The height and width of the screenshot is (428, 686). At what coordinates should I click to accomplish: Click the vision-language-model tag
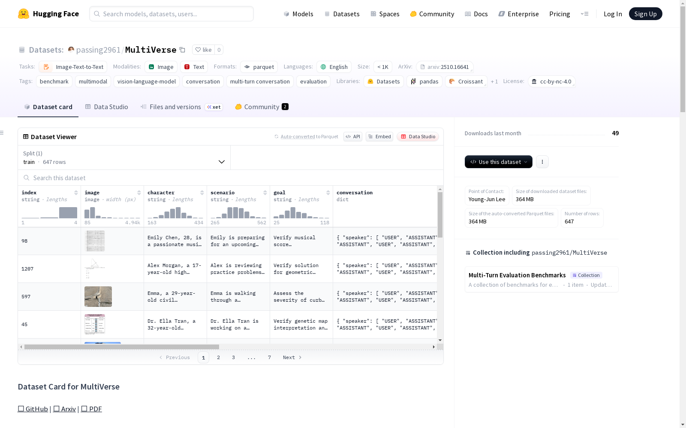coord(147,81)
